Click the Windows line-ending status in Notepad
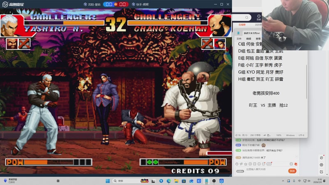The height and width of the screenshot is (185, 329). [x=290, y=135]
